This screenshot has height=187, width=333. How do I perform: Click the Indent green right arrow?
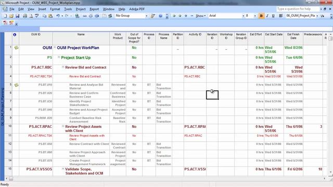180,16
